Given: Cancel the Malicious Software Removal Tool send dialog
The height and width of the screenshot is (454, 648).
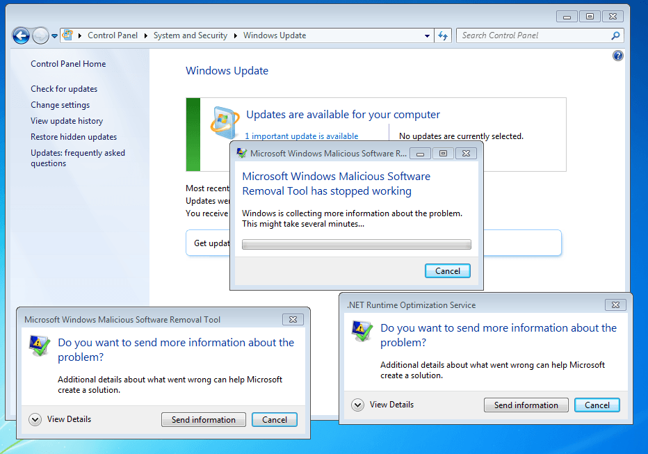Looking at the screenshot, I should coord(275,420).
